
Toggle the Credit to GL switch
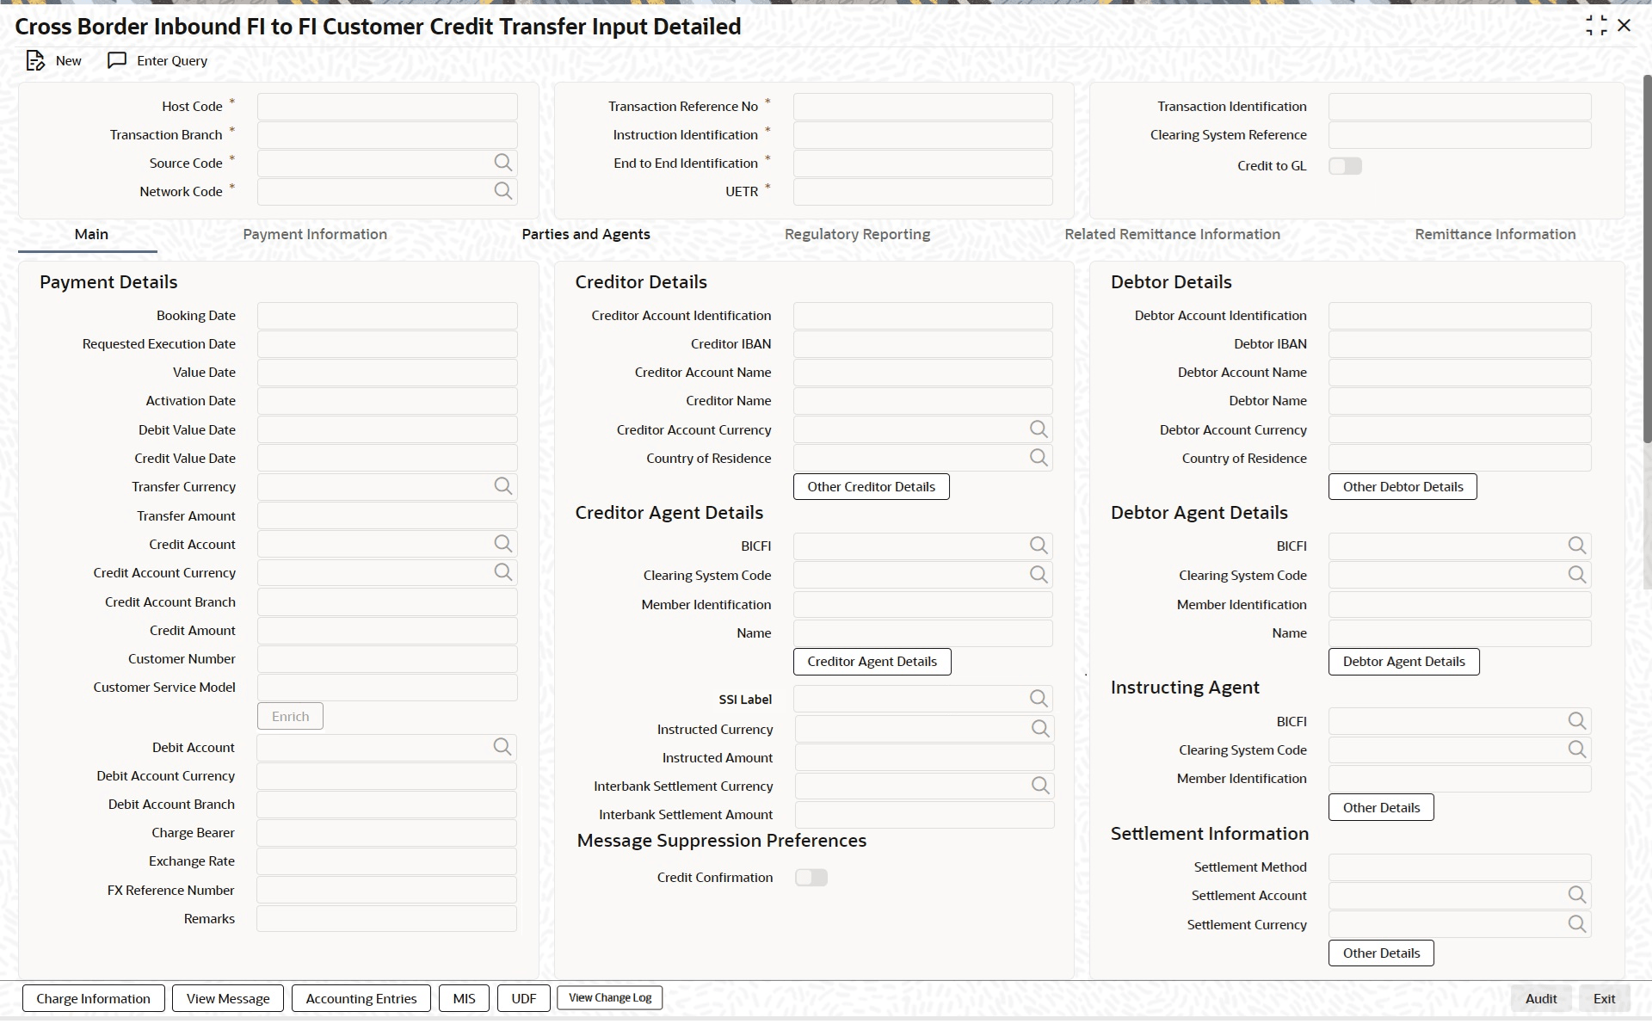[x=1345, y=166]
